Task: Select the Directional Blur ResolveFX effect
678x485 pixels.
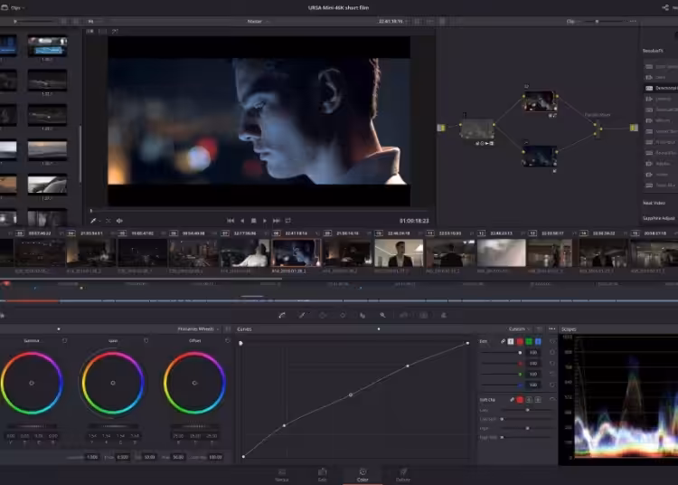Action: click(661, 88)
